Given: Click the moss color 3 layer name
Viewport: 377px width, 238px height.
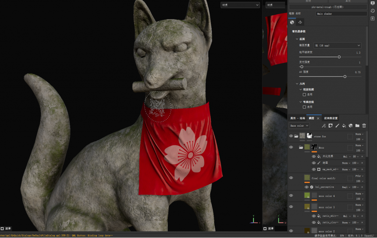Looking at the screenshot, I should pos(327,207).
